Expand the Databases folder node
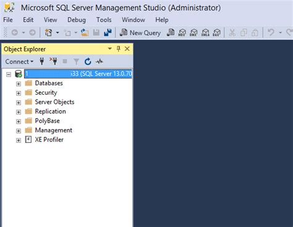 pos(19,84)
